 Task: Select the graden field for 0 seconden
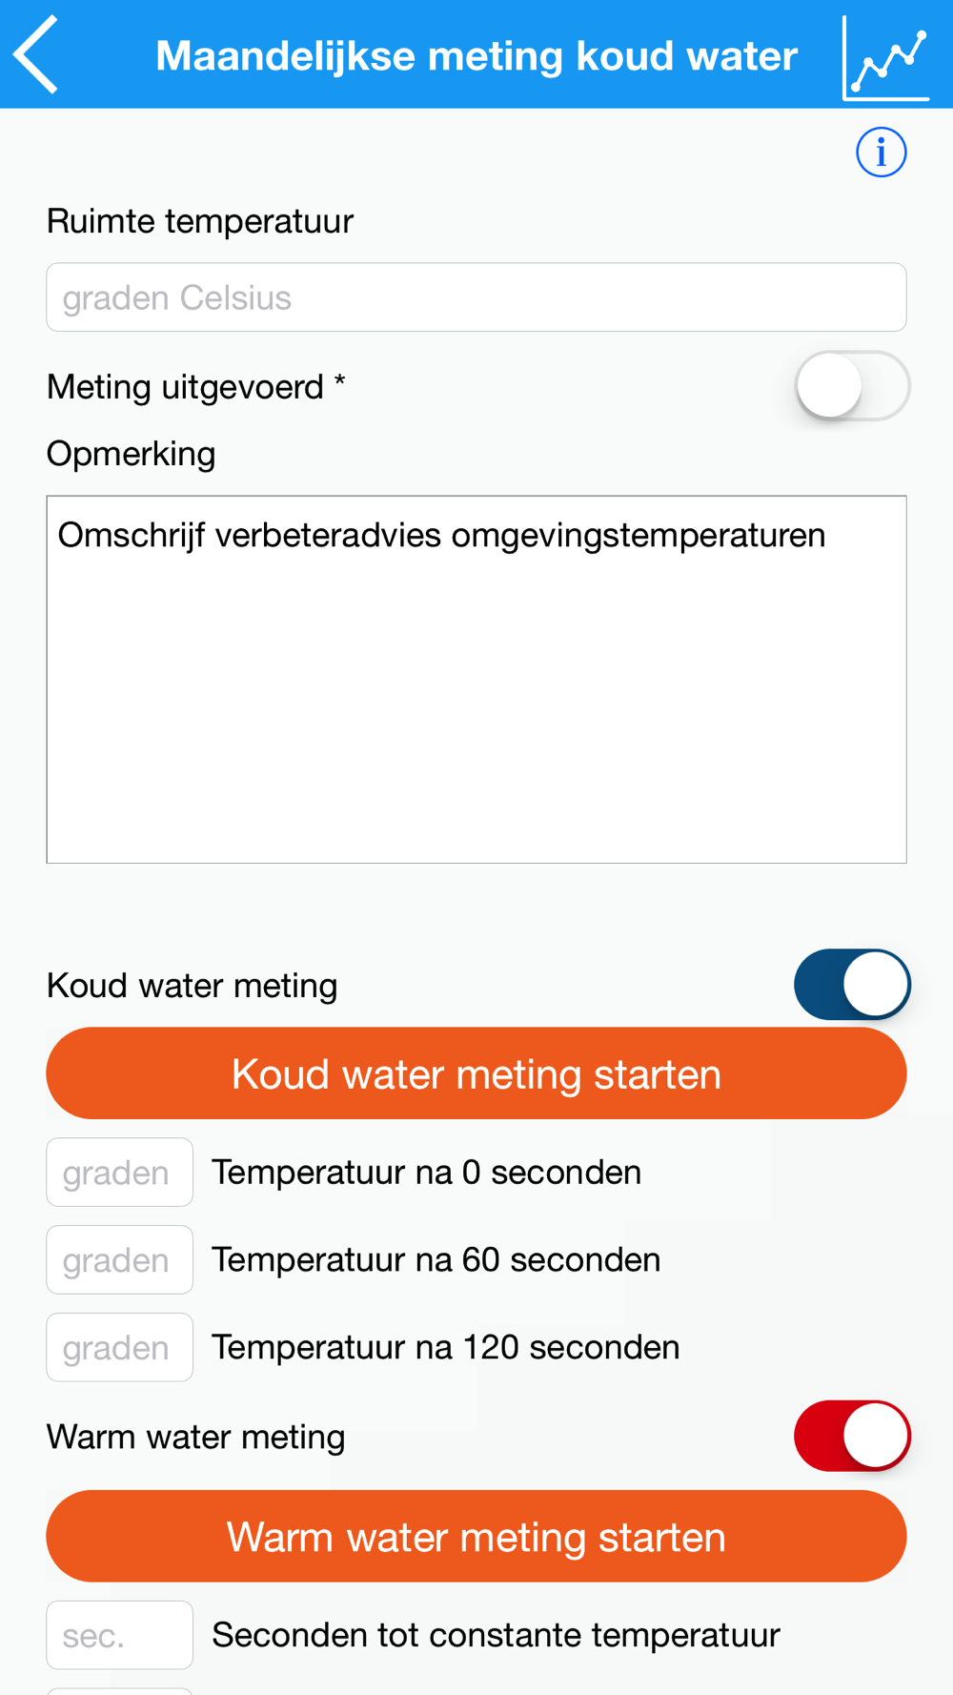pos(120,1173)
